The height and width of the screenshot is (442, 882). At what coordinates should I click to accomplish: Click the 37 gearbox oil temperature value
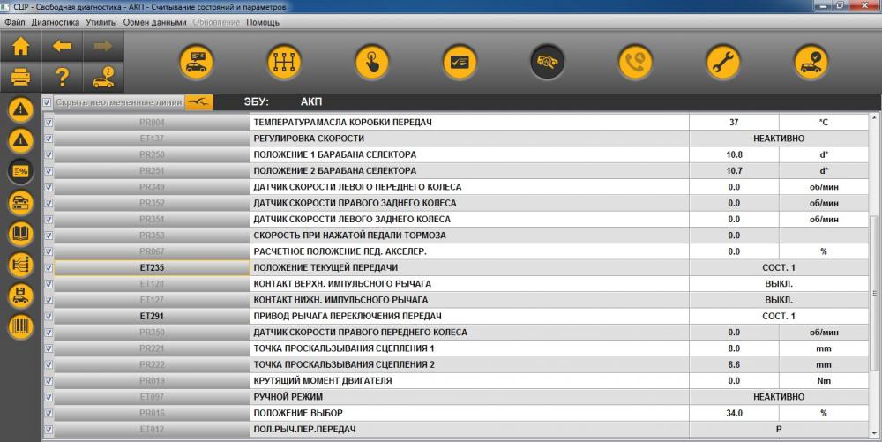(734, 122)
